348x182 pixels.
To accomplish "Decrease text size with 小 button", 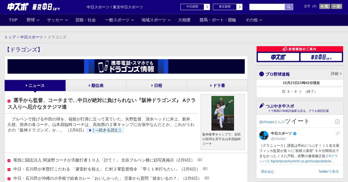I will [337, 6].
